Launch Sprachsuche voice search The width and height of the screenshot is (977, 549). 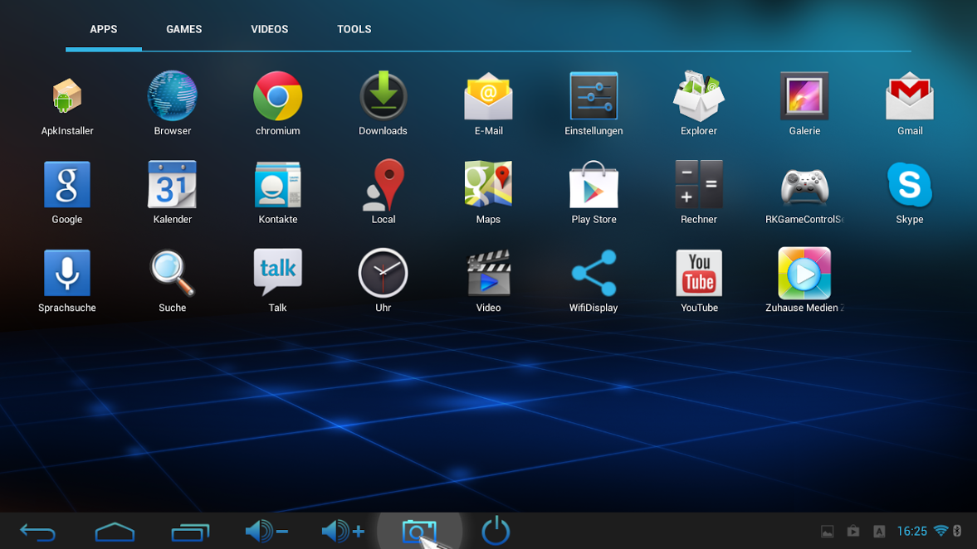coord(67,274)
